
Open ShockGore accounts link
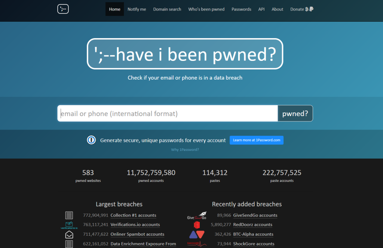(254, 244)
